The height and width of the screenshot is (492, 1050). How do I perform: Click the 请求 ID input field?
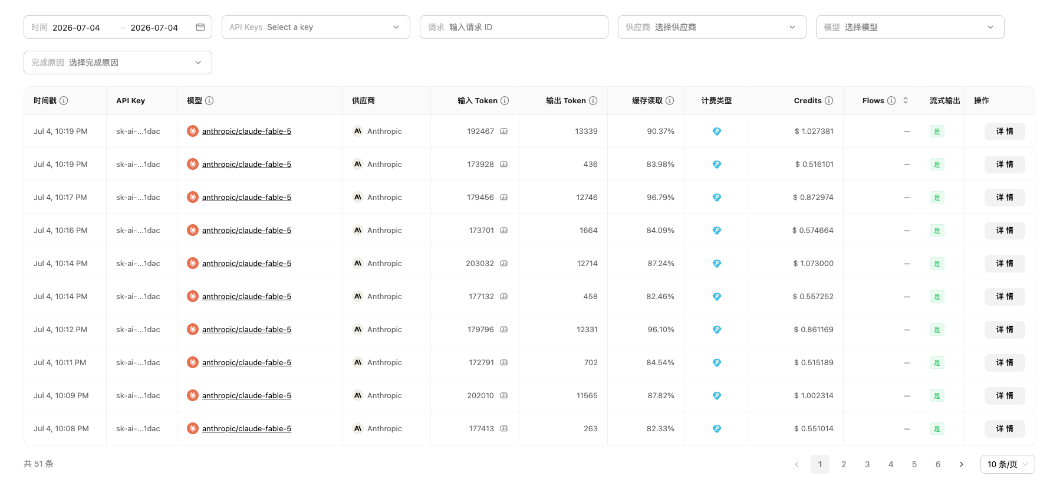click(x=514, y=27)
